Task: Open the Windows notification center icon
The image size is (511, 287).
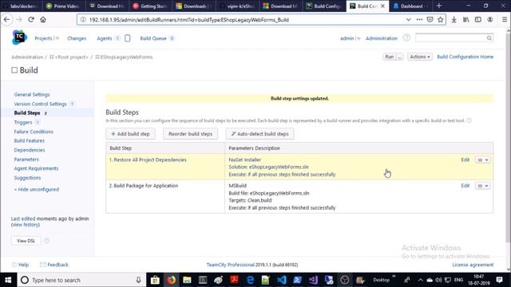Action: click(x=500, y=280)
